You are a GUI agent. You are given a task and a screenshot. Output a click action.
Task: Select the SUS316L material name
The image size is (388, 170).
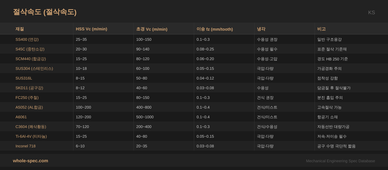click(24, 78)
